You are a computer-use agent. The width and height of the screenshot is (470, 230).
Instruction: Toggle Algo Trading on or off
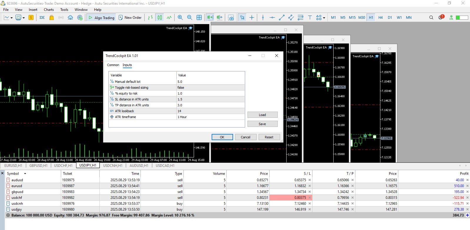point(101,18)
